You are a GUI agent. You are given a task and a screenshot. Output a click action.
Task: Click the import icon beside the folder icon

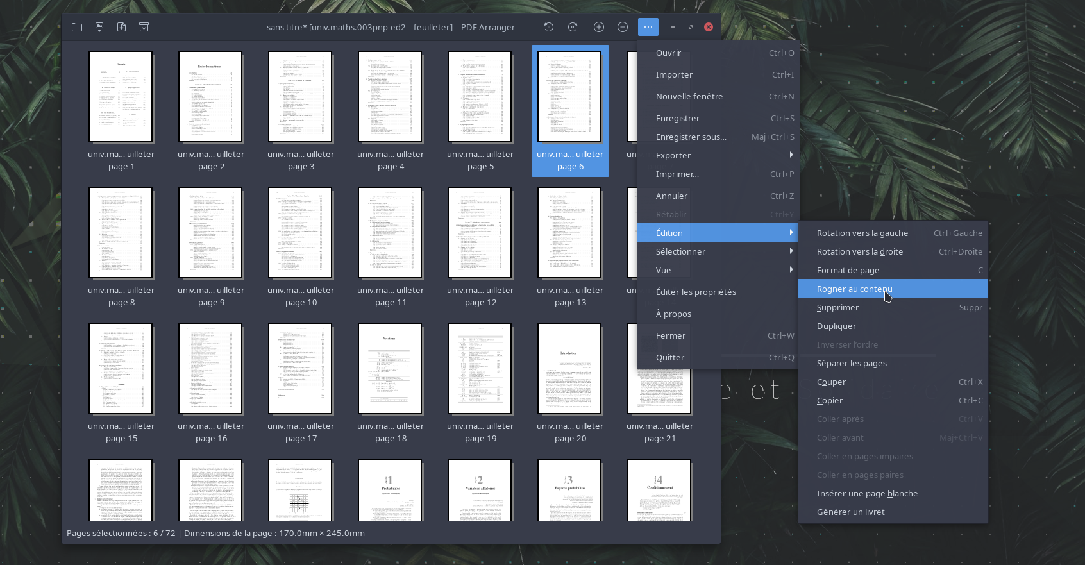(99, 27)
